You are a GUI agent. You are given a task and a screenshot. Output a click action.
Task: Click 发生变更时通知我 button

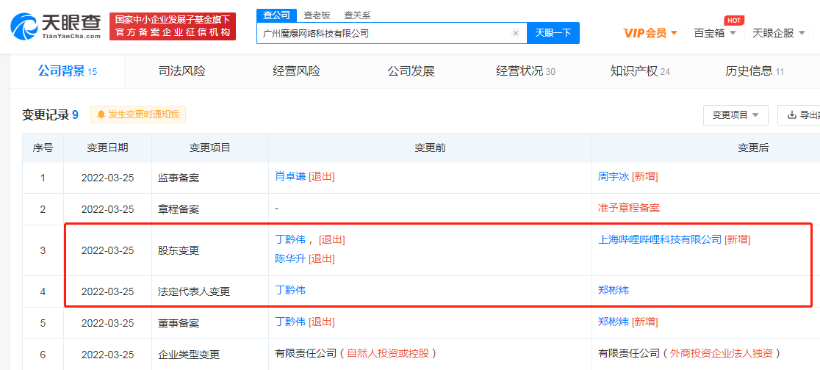(138, 115)
